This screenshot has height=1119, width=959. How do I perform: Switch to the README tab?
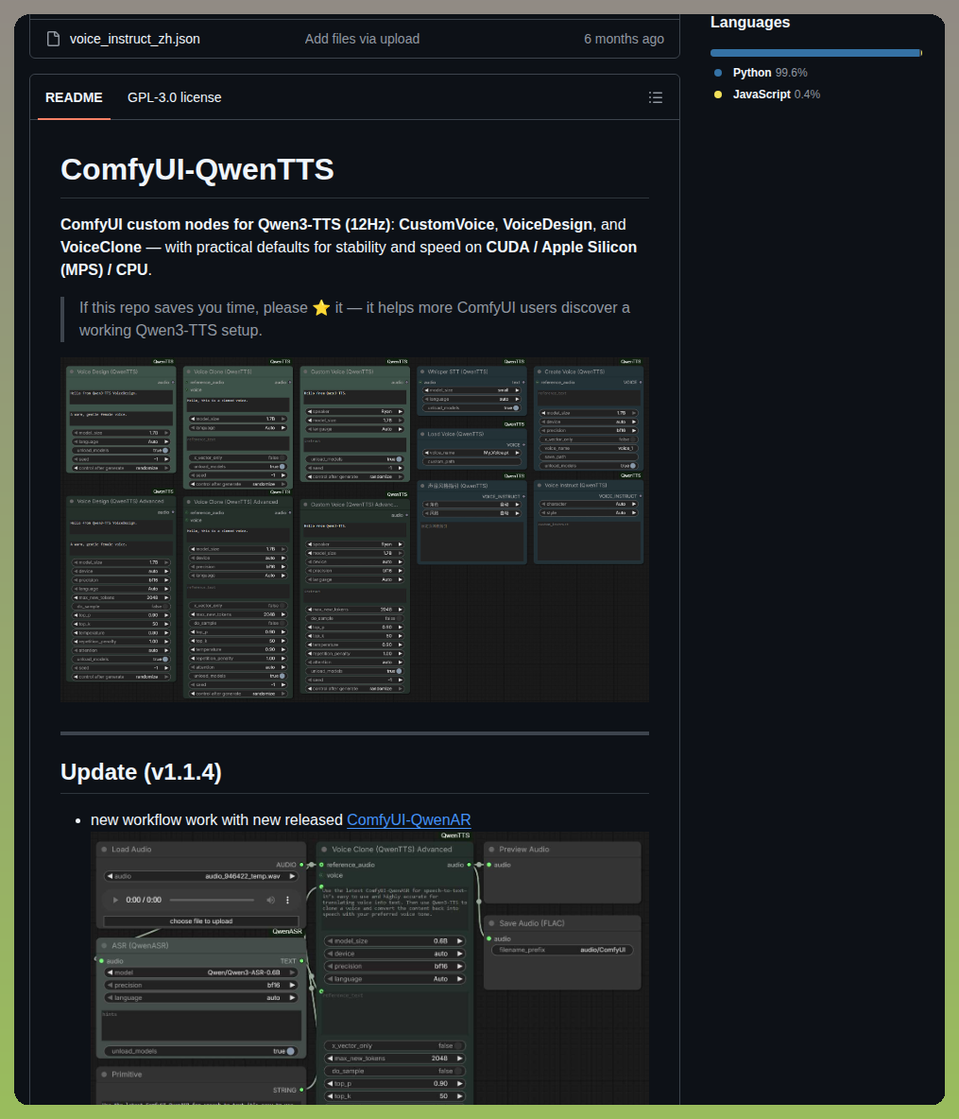point(75,97)
